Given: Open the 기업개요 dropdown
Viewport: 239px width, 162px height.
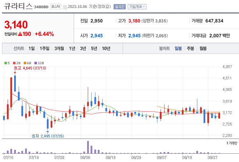Looking at the screenshot, I should 137,7.
